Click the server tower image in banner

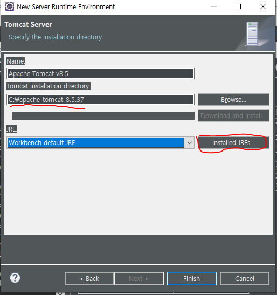pyautogui.click(x=252, y=34)
